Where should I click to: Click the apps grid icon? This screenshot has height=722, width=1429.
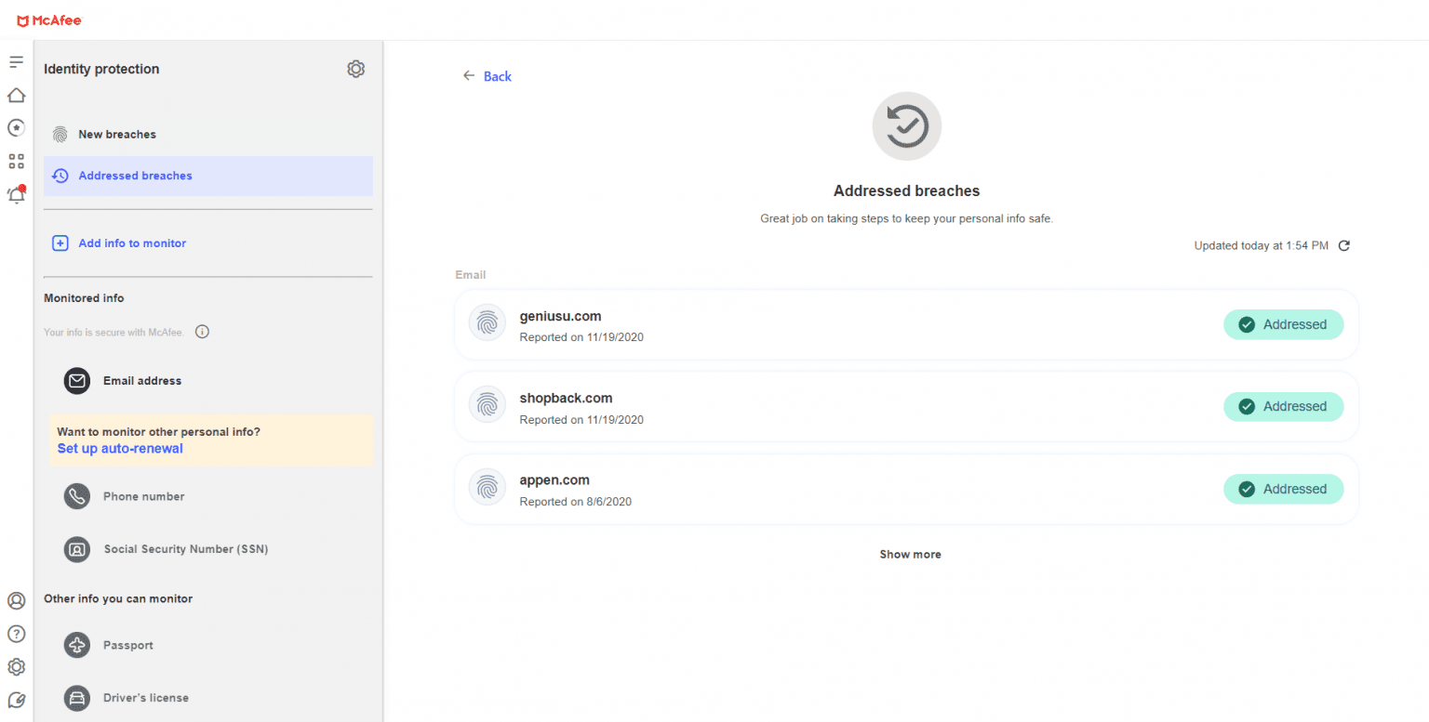[16, 162]
